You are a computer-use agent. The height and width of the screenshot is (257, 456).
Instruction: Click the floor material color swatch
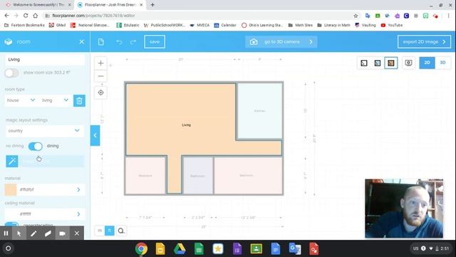click(x=11, y=190)
